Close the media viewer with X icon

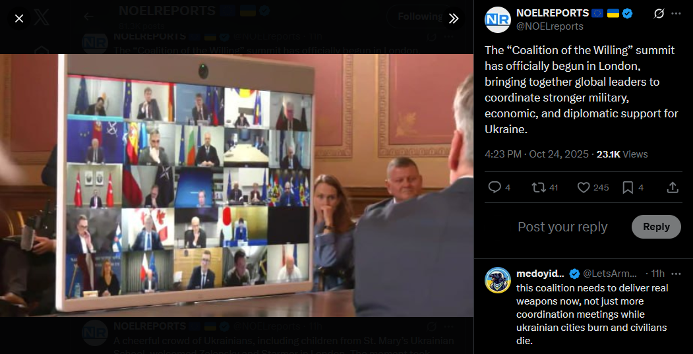point(19,18)
